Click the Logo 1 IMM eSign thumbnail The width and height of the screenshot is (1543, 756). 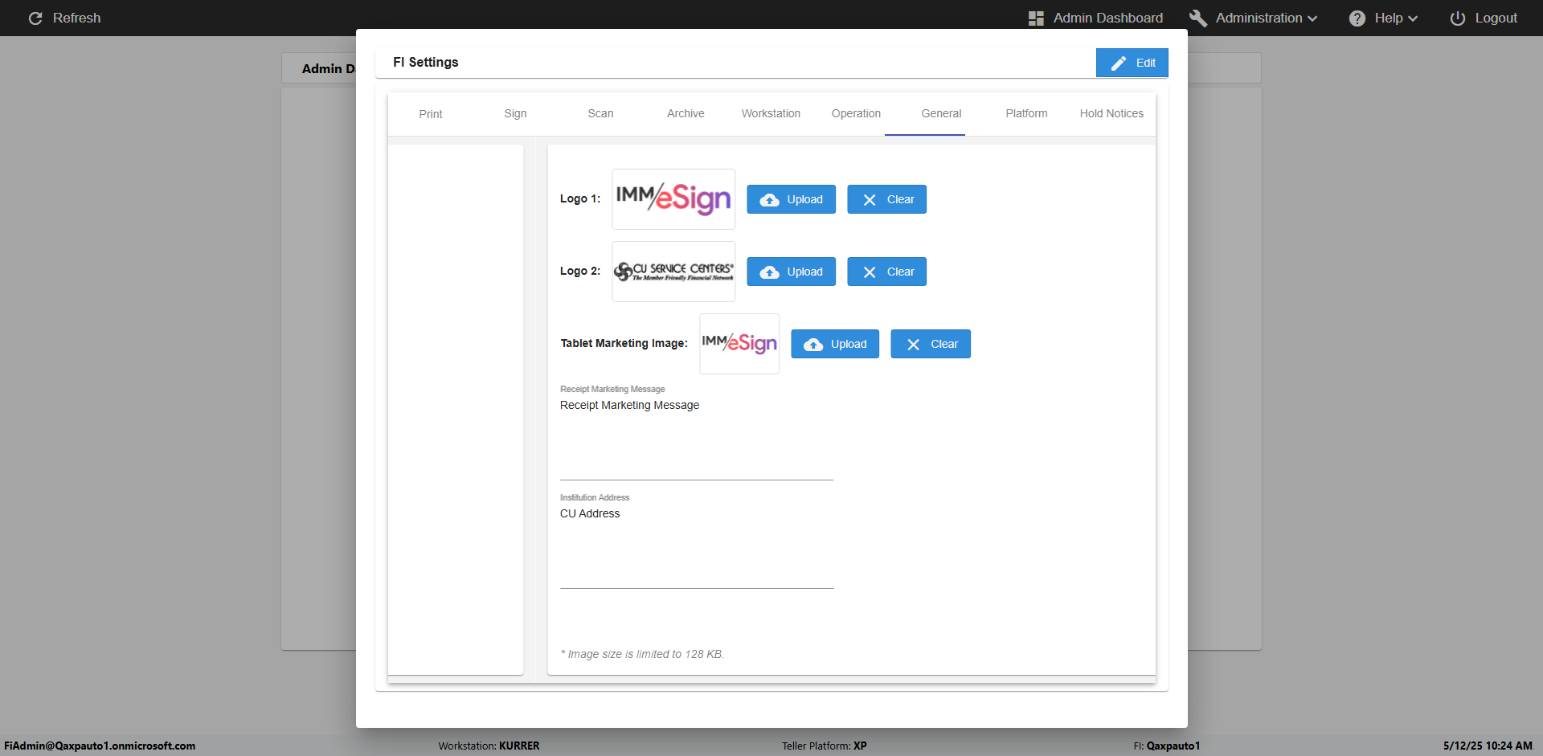pyautogui.click(x=673, y=199)
